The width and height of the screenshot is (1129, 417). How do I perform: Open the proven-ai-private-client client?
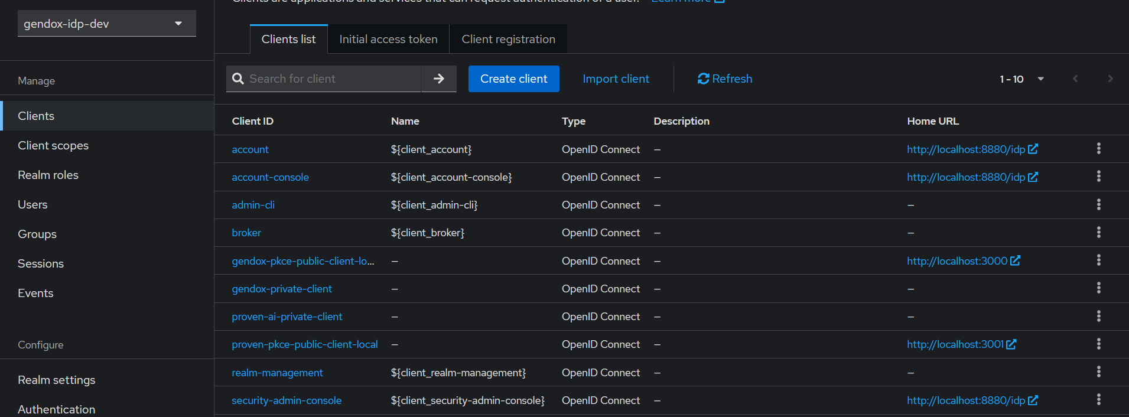pyautogui.click(x=287, y=317)
